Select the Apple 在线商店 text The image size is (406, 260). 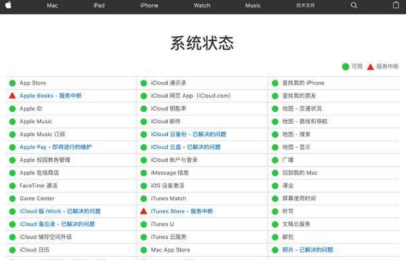(39, 173)
